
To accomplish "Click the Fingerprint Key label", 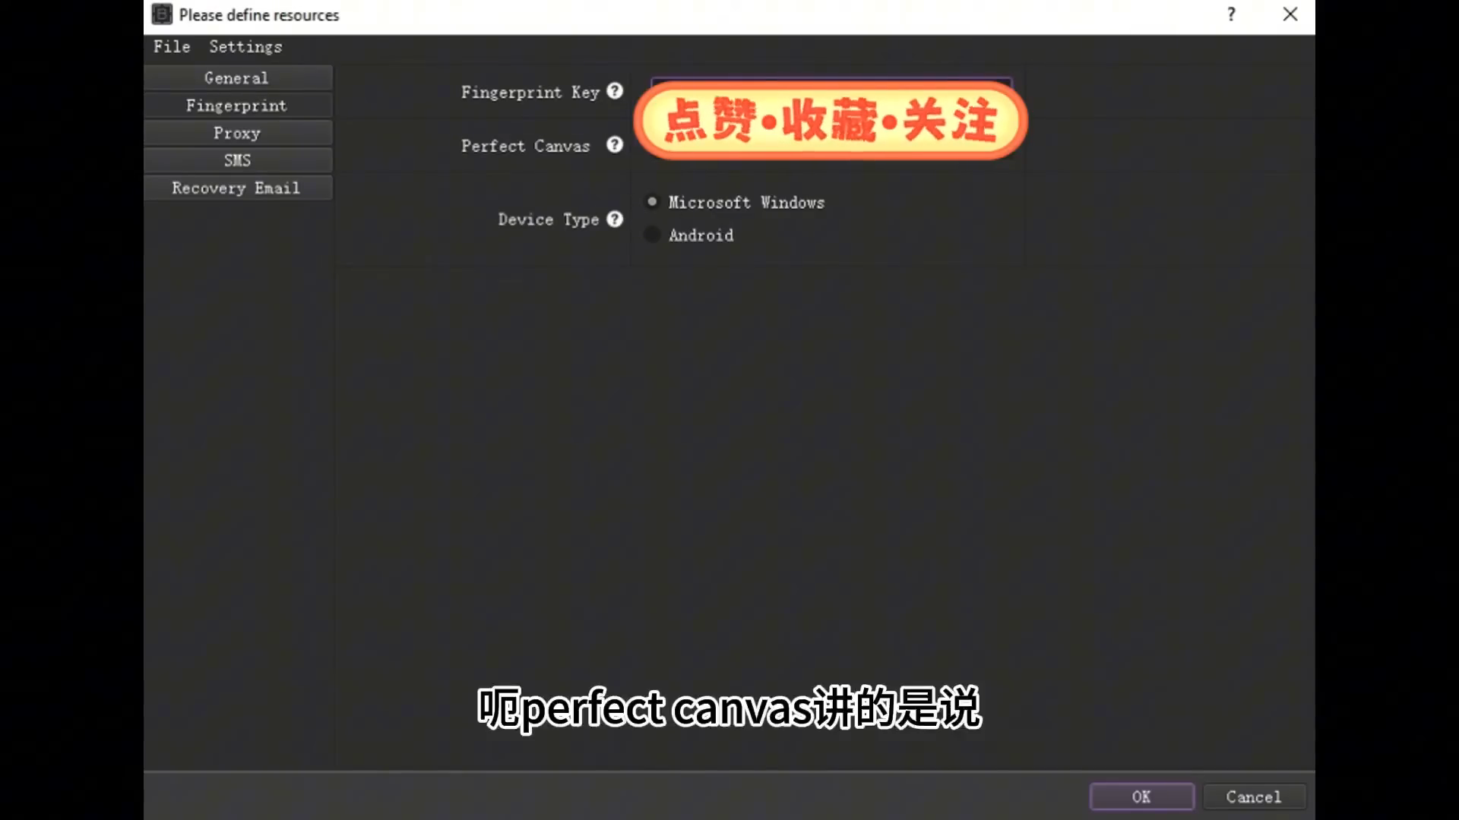I will (530, 93).
